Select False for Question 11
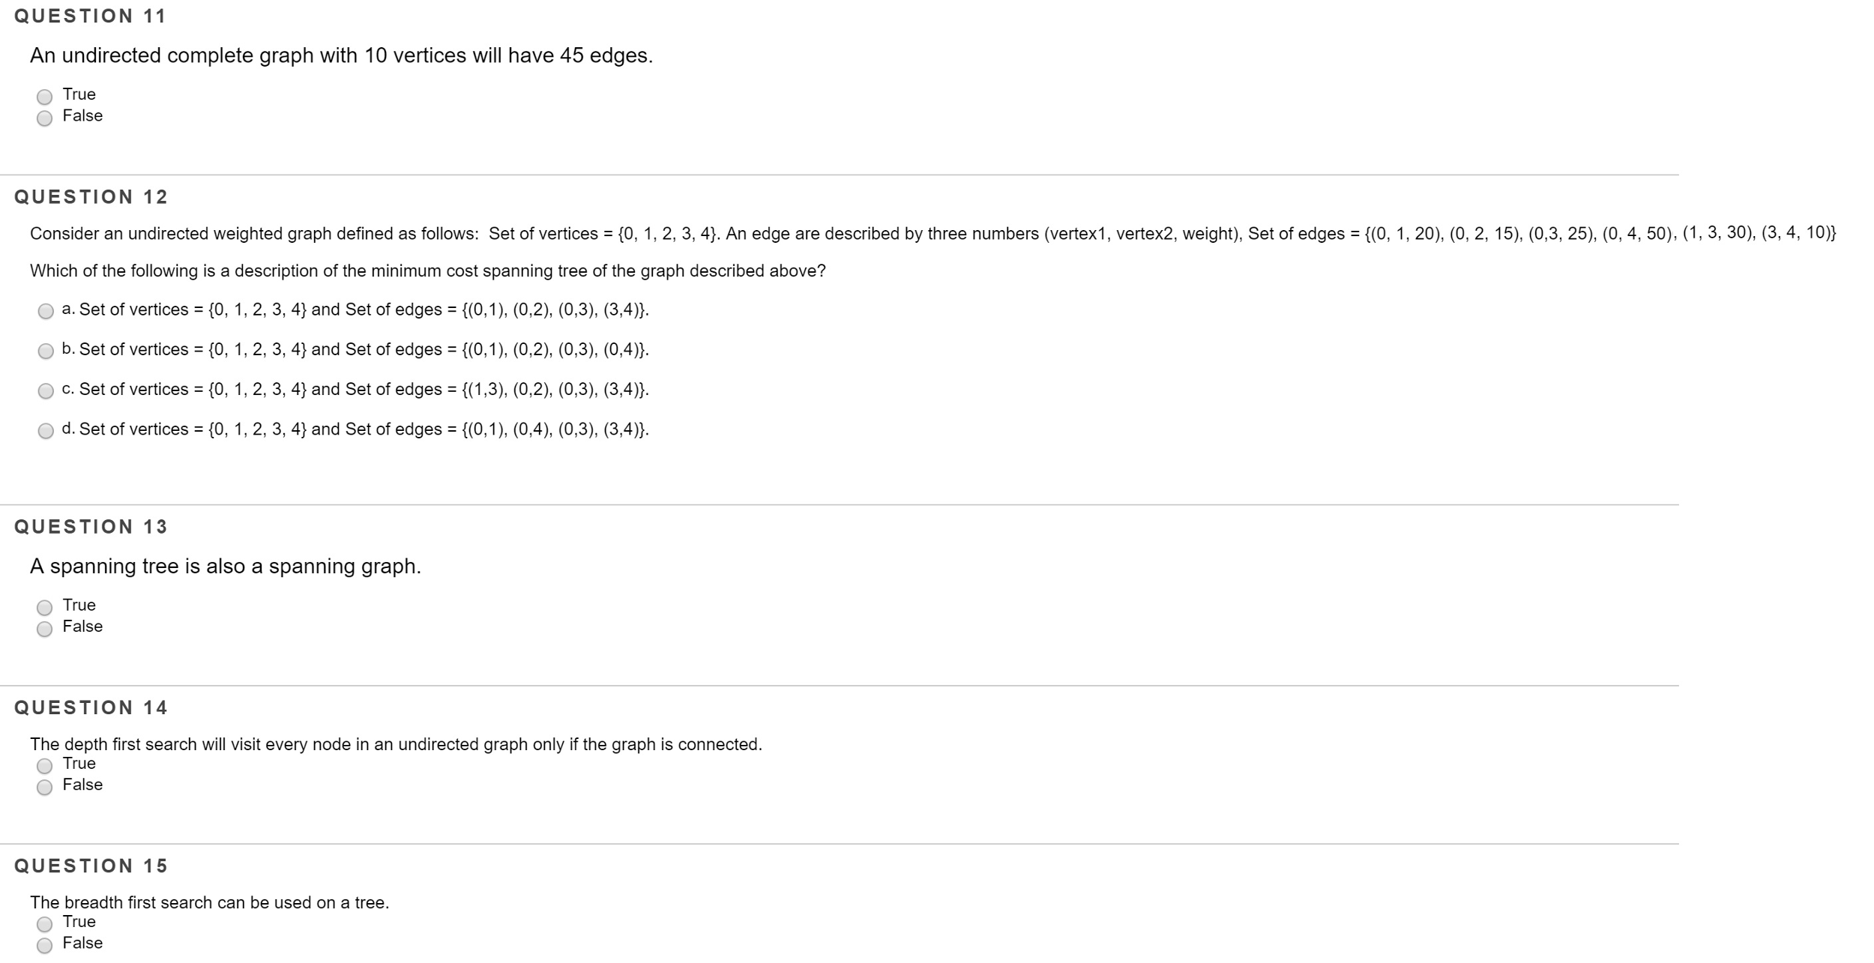The height and width of the screenshot is (963, 1874). tap(46, 117)
